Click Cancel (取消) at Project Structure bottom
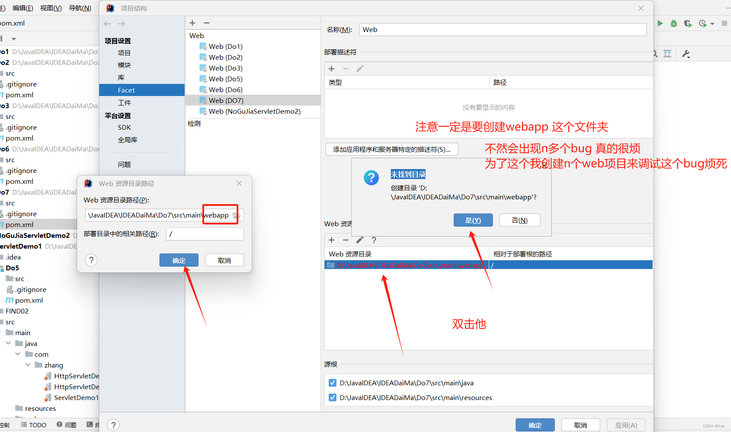Screen dimensions: 731x432 [x=581, y=425]
